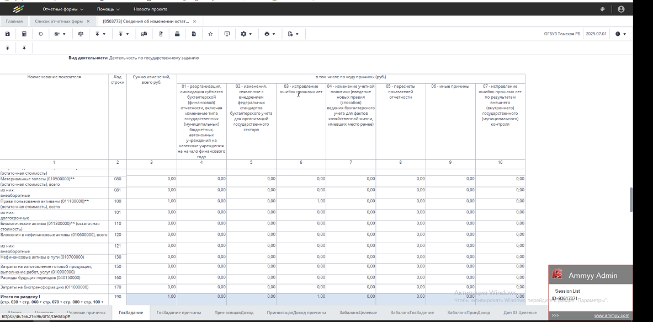Click Session List in Ammyy Admin panel

coord(567,291)
